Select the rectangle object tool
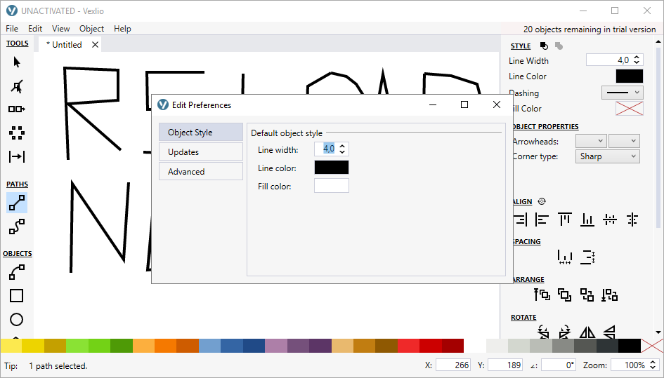Screen dimensions: 664x378 (x=17, y=295)
